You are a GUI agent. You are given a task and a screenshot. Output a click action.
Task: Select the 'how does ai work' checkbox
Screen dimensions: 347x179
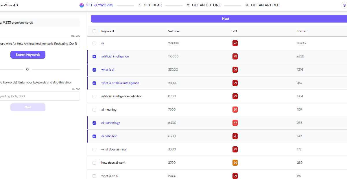click(x=94, y=163)
